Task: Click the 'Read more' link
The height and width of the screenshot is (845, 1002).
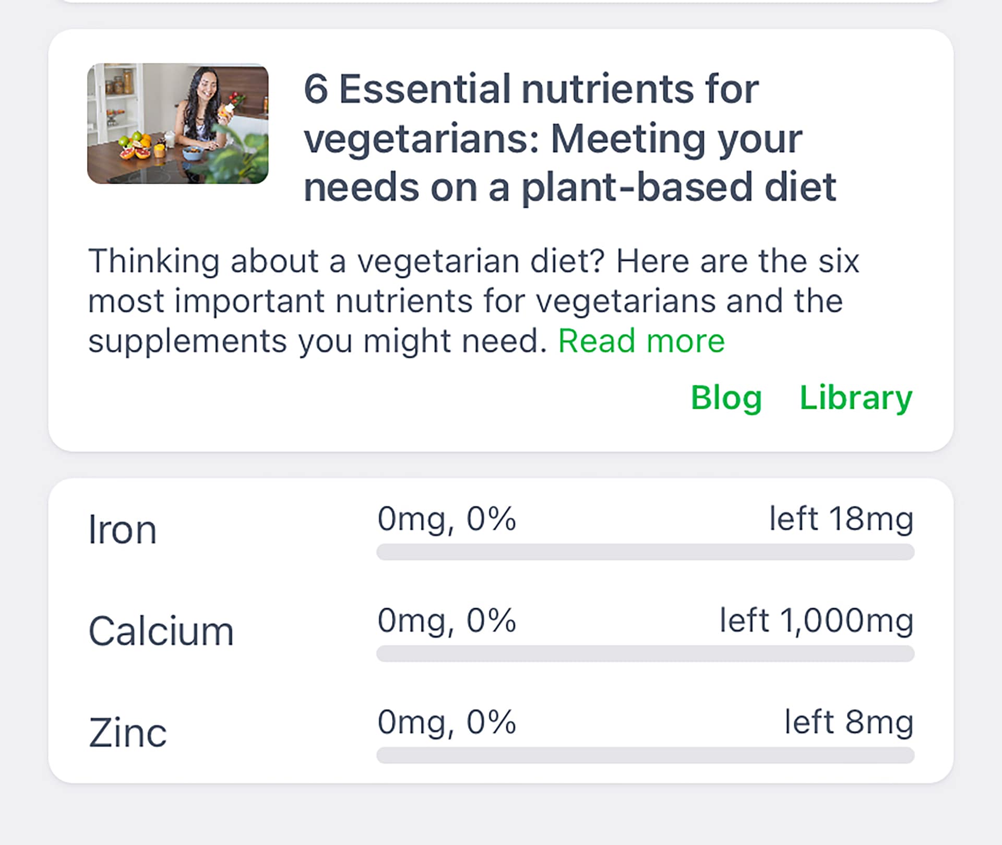Action: [641, 341]
